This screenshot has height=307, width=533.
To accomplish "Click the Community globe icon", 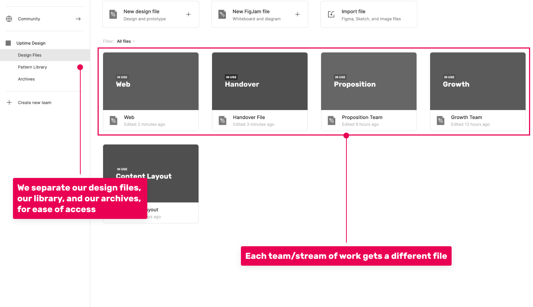I will tap(9, 19).
